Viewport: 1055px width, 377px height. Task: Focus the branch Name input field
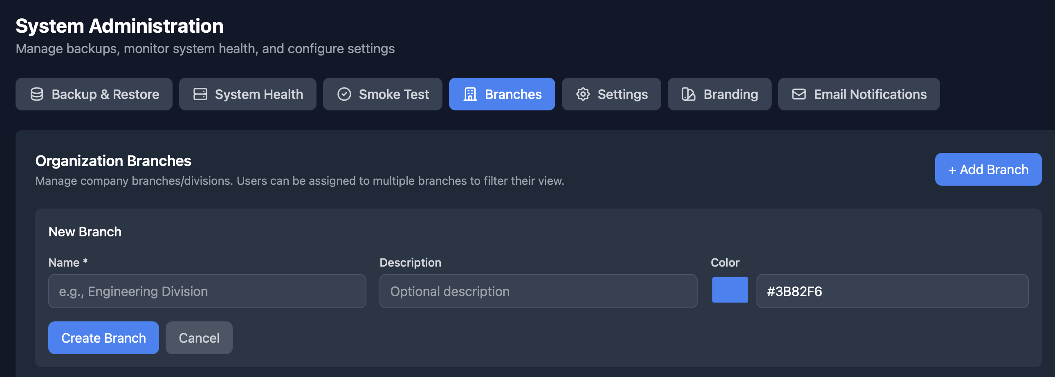click(207, 291)
